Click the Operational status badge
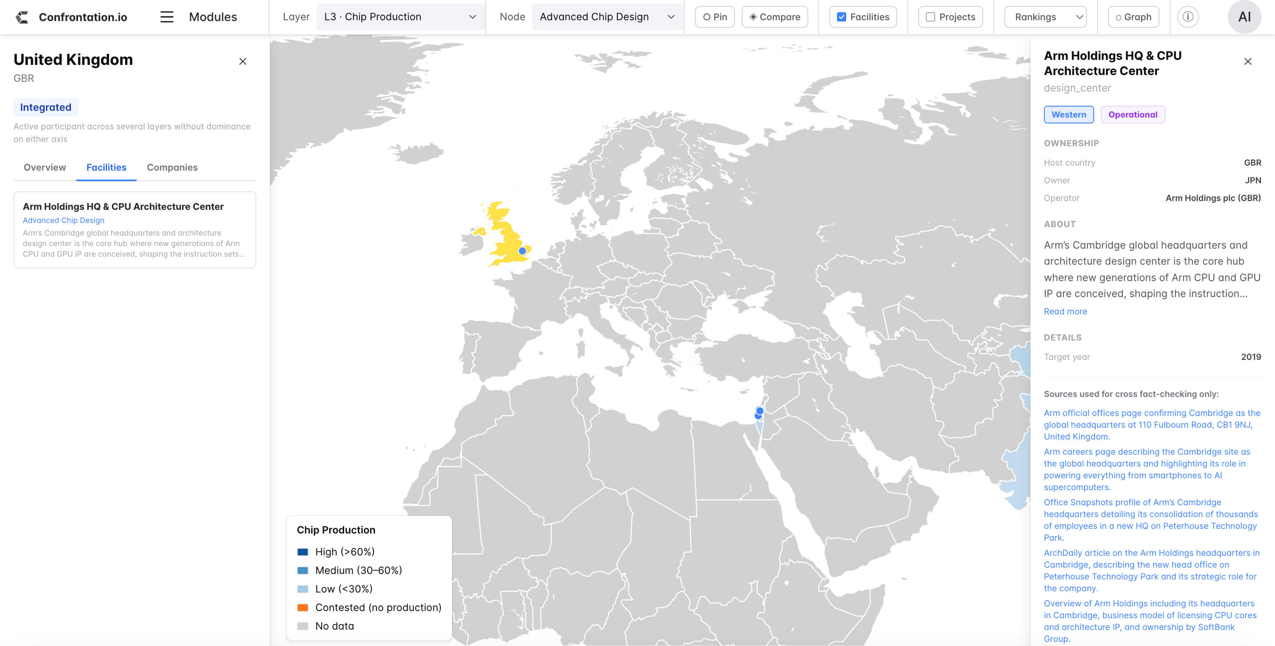Viewport: 1275px width, 646px height. [1132, 114]
